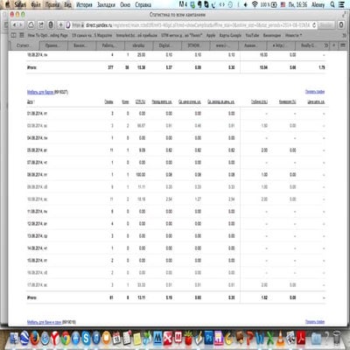
Task: Click the address bar showing direct.yandex.ru
Action: (x=190, y=25)
